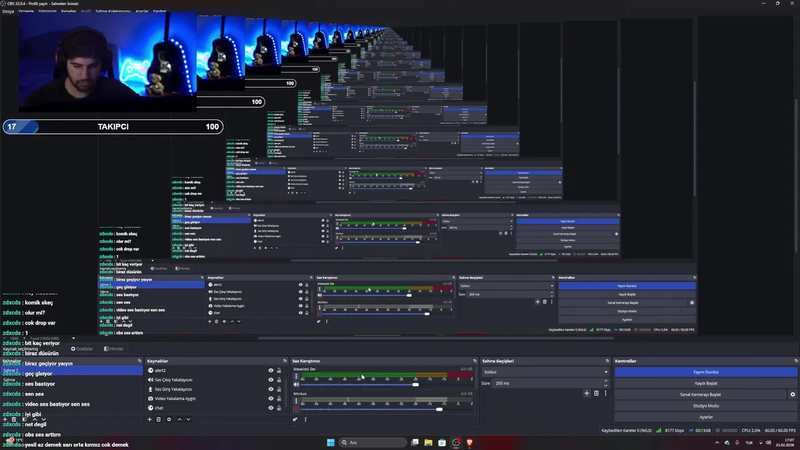Enable Stüdyo Modu
Viewport: 800px width, 450px height.
coord(706,406)
